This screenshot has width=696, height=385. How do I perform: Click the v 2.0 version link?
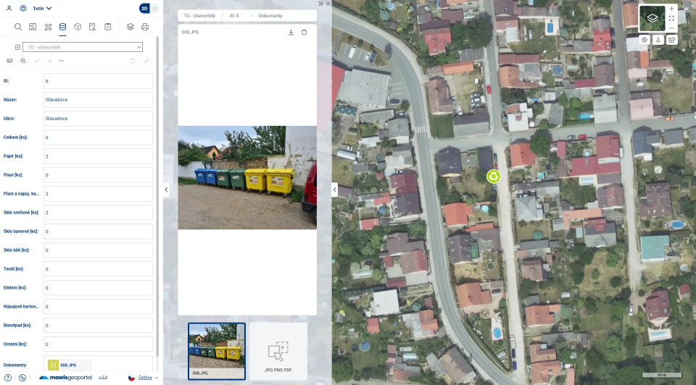click(x=103, y=377)
